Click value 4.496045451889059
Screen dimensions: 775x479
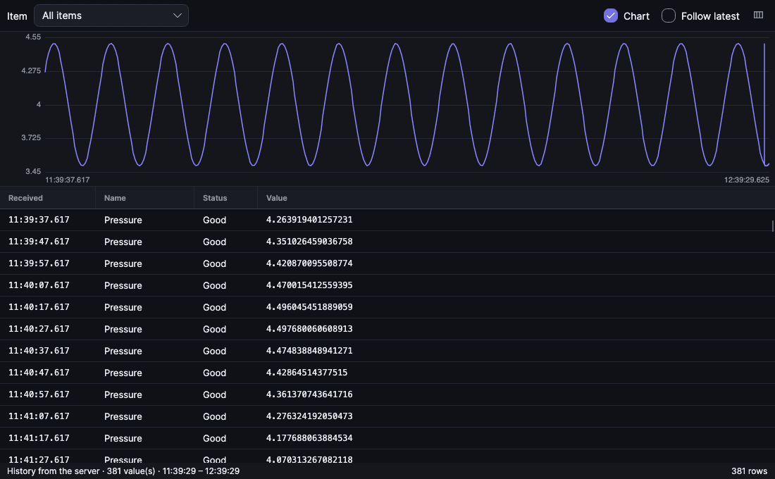pyautogui.click(x=309, y=306)
